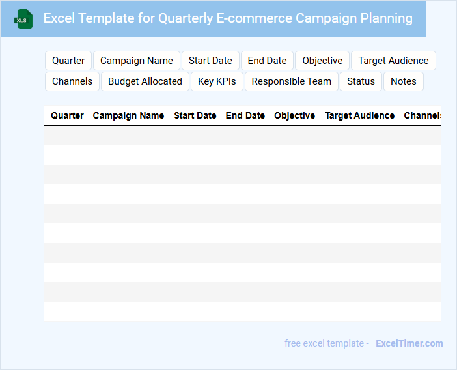Click the Target Audience table column header
Screen dimensions: 457x370
point(359,115)
